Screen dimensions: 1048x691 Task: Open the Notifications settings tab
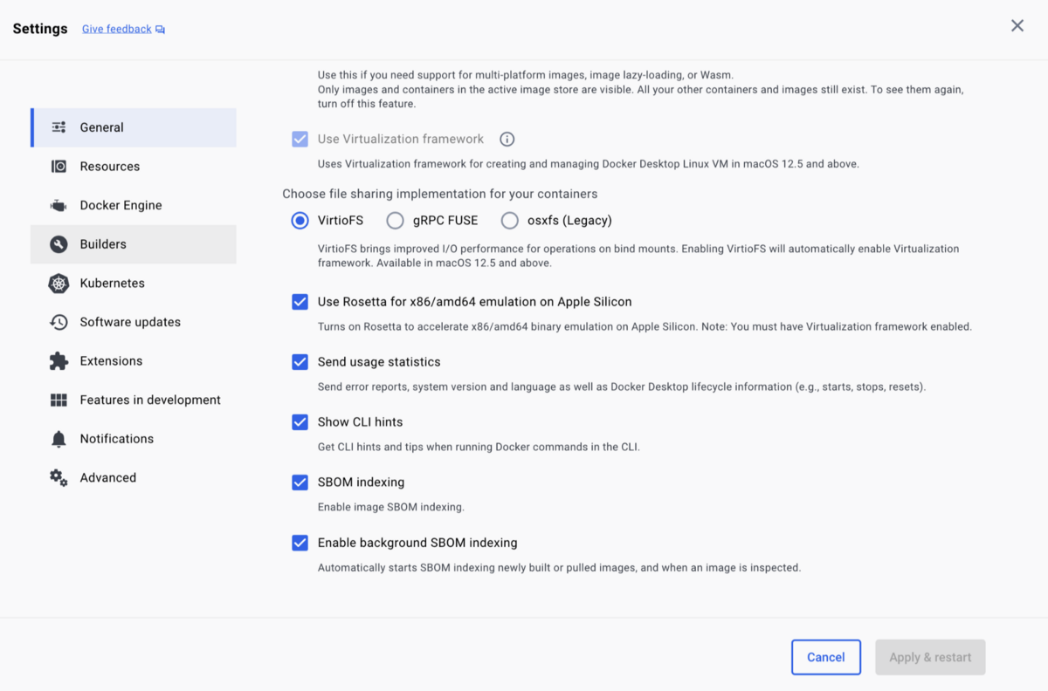pyautogui.click(x=134, y=439)
